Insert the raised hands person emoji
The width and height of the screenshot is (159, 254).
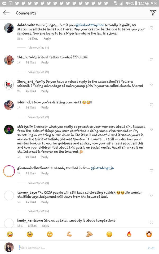[x=149, y=234]
